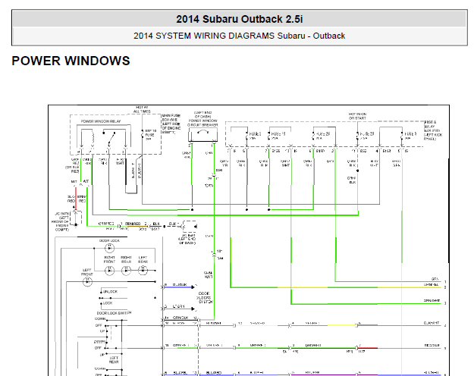474x376 pixels.
Task: Click the door lock motor symbol
Action: pyautogui.click(x=109, y=248)
